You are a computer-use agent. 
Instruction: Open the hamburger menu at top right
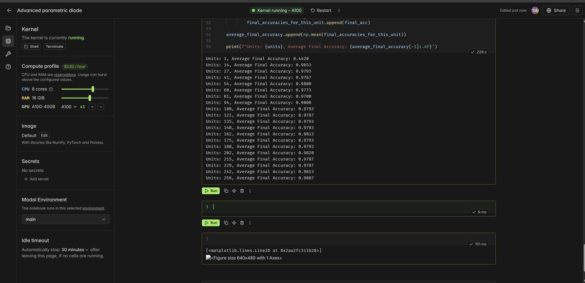pos(577,10)
